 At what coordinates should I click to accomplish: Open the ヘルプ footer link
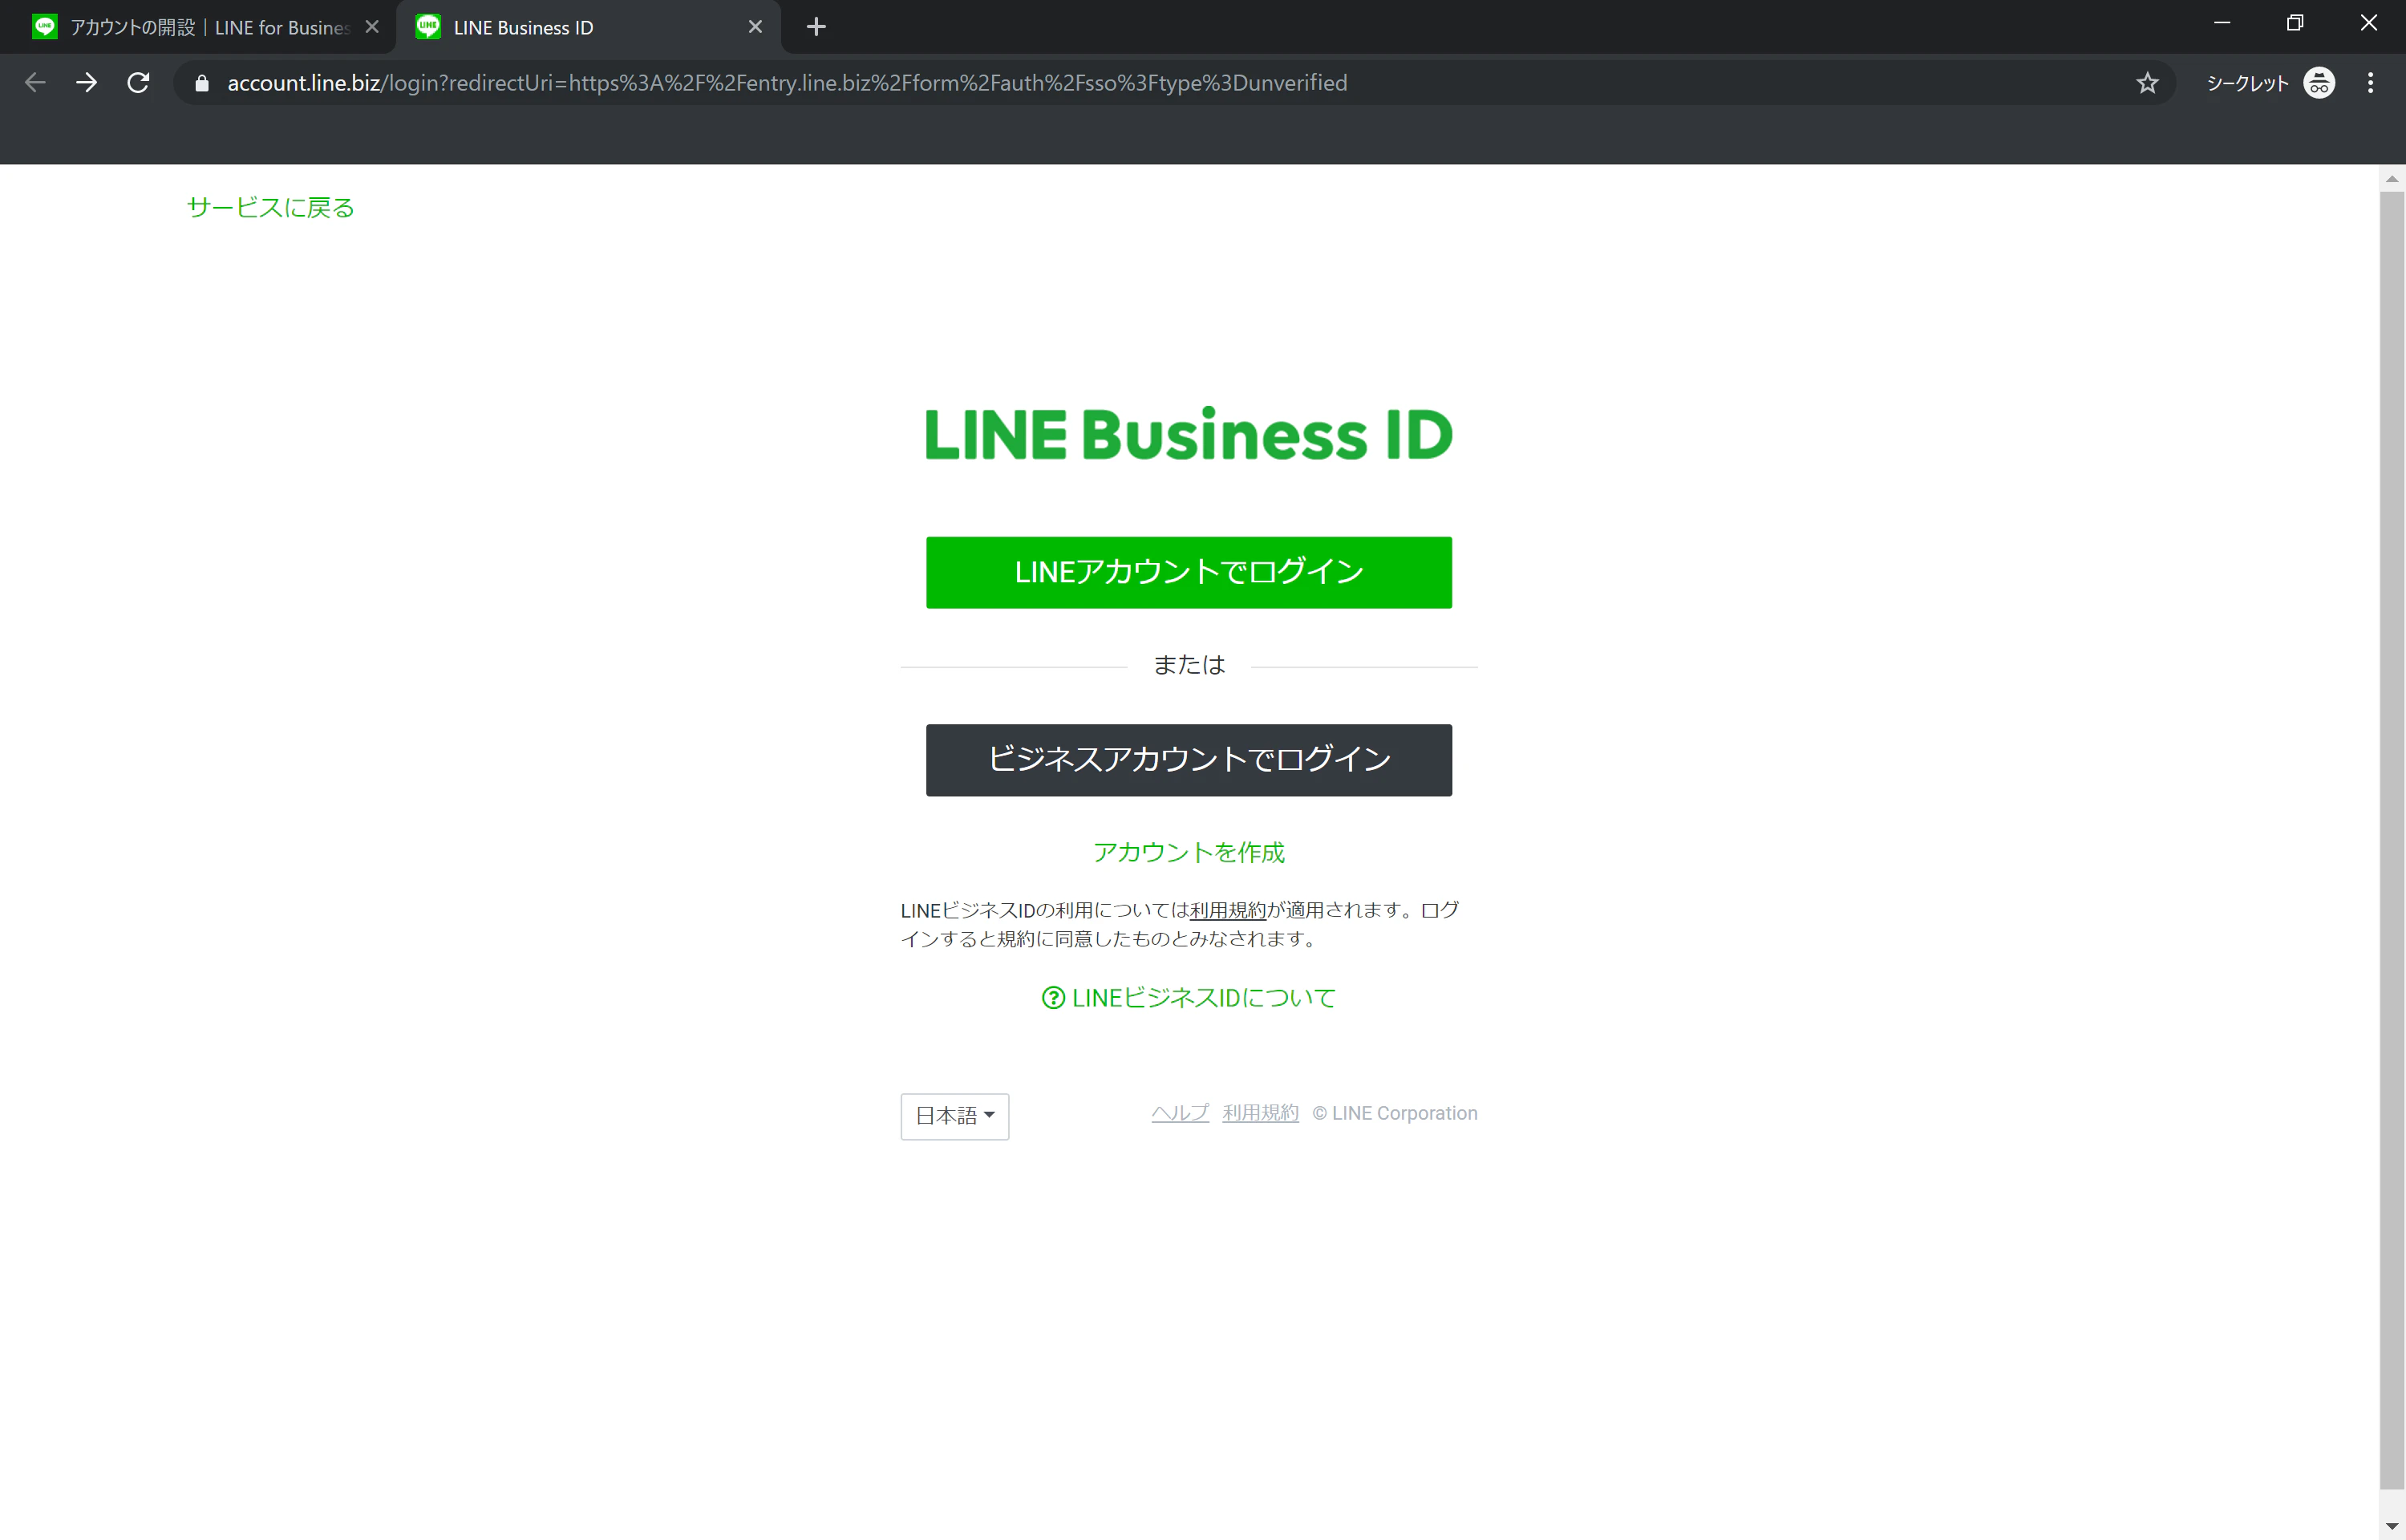pyautogui.click(x=1180, y=1113)
